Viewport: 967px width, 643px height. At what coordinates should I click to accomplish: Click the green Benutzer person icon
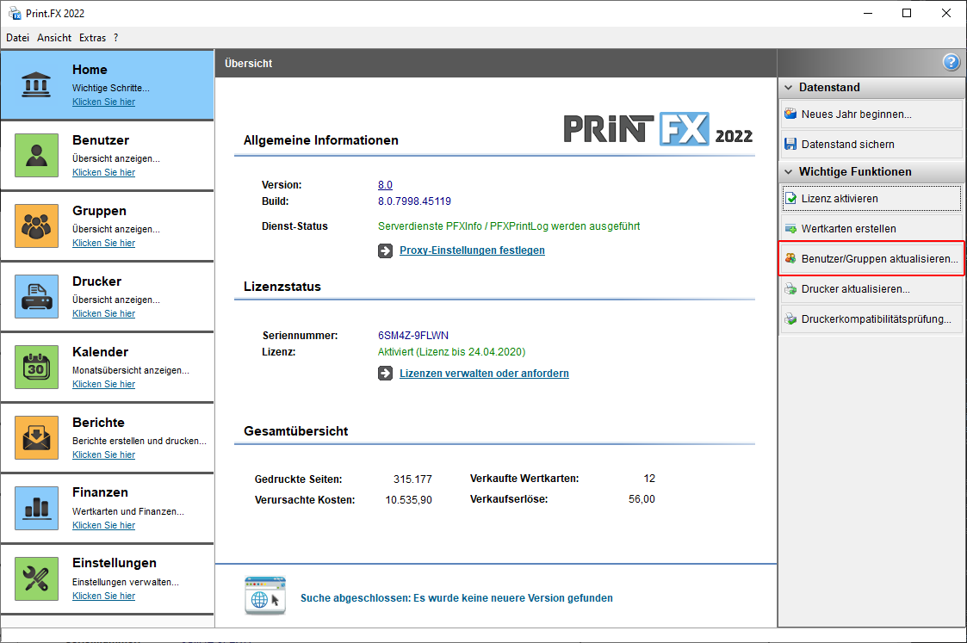pos(36,155)
